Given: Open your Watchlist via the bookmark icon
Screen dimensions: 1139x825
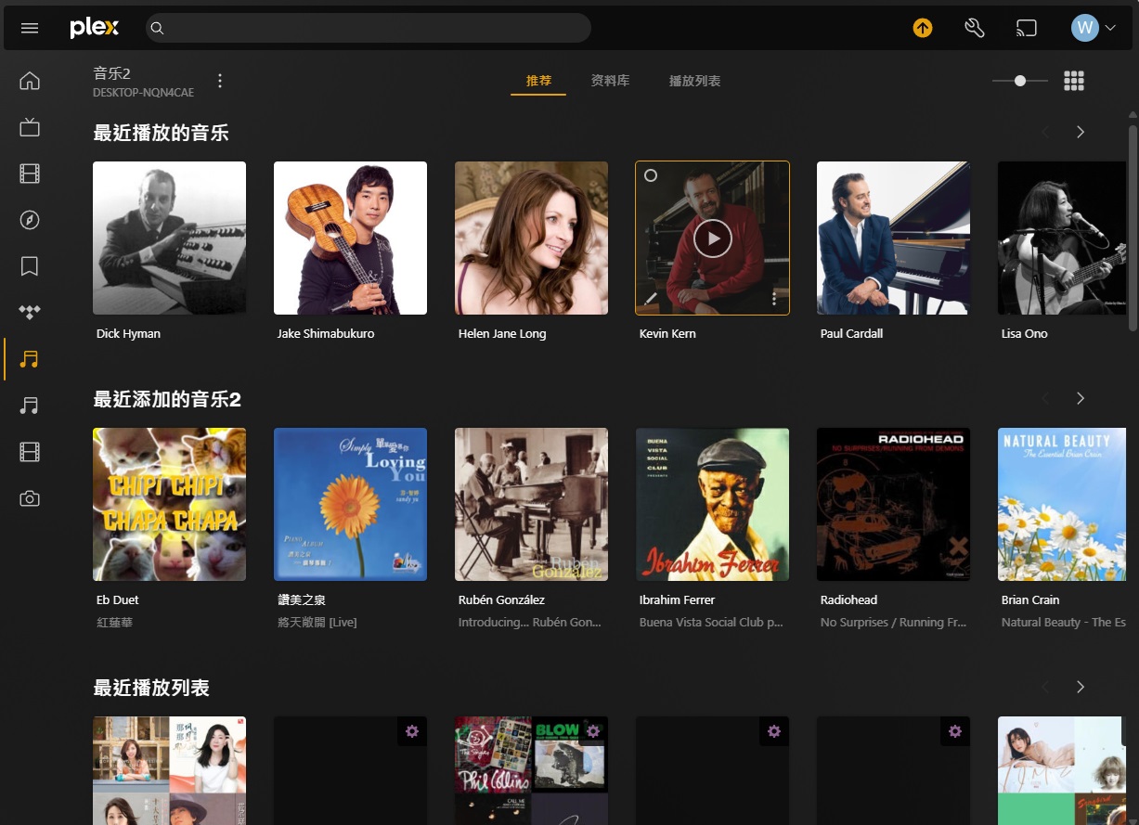Looking at the screenshot, I should (30, 266).
